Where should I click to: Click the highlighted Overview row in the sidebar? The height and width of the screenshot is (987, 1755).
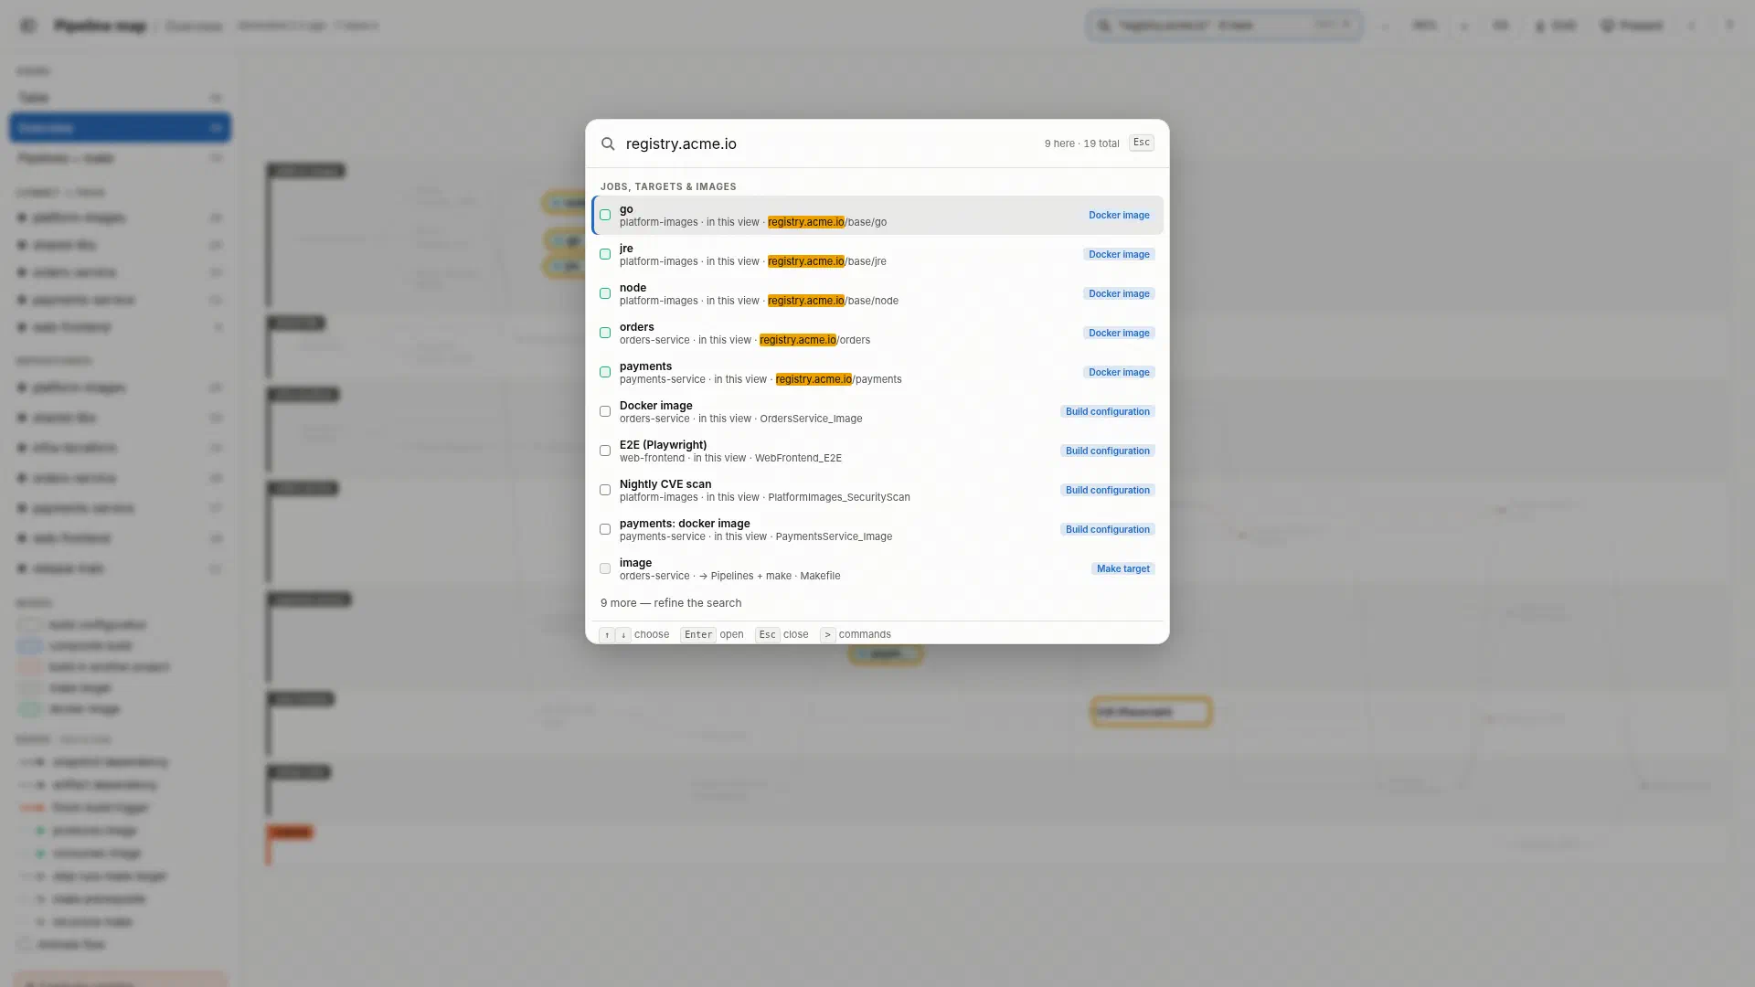point(120,128)
